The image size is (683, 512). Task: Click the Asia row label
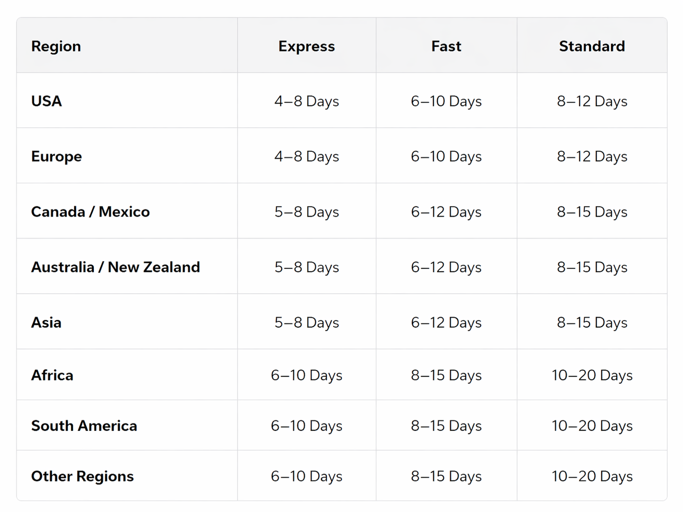(x=46, y=322)
